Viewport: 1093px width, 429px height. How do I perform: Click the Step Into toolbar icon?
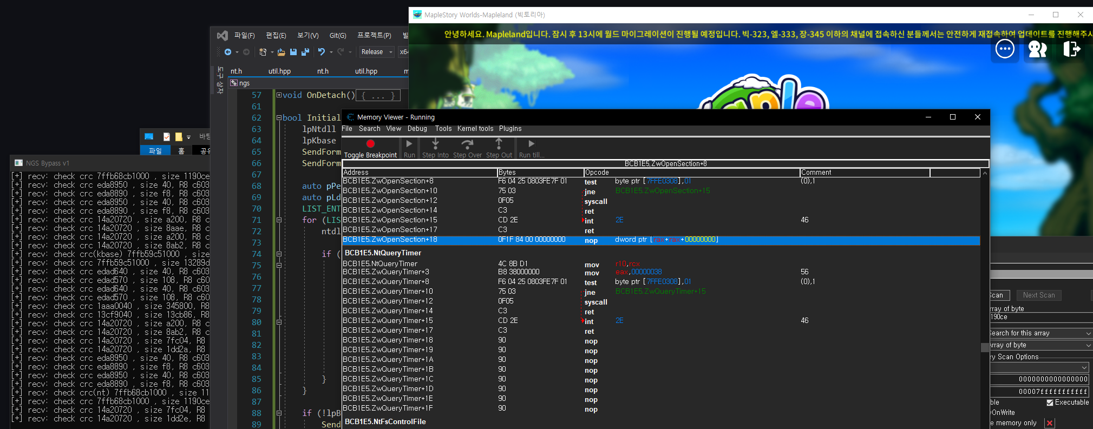click(435, 143)
